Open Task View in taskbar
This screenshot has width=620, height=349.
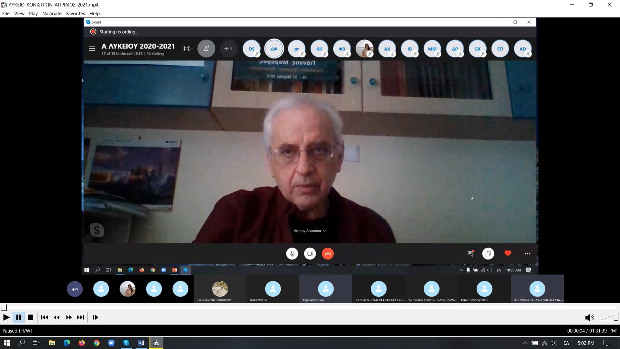36,343
